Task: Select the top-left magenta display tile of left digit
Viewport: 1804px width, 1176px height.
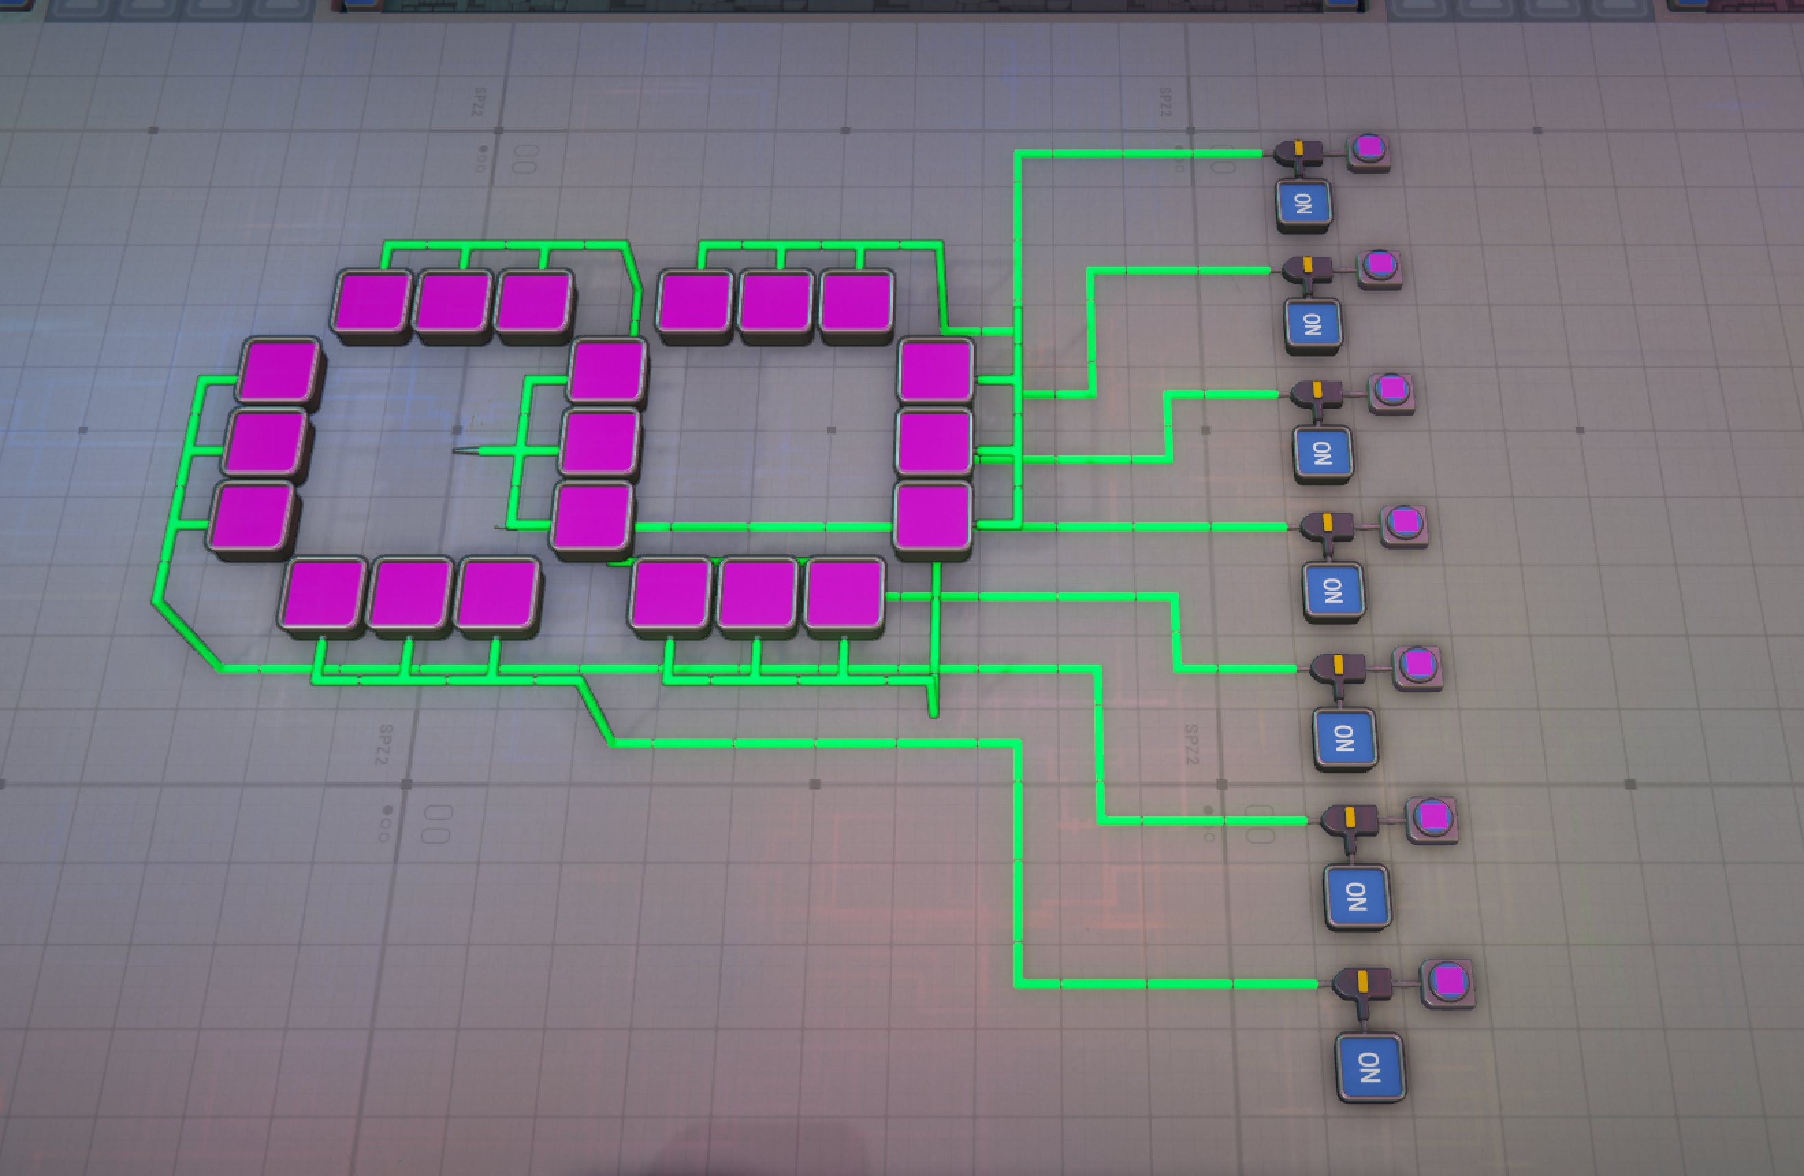Action: (373, 301)
